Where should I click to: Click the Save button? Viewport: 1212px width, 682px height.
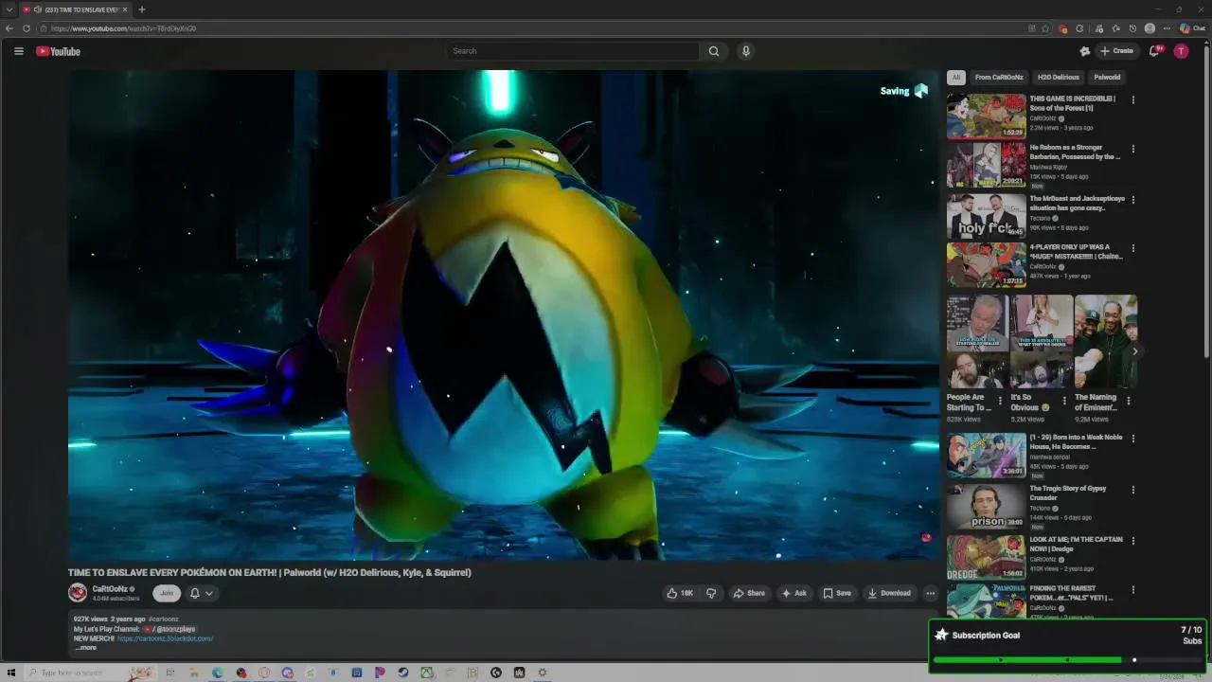point(837,593)
